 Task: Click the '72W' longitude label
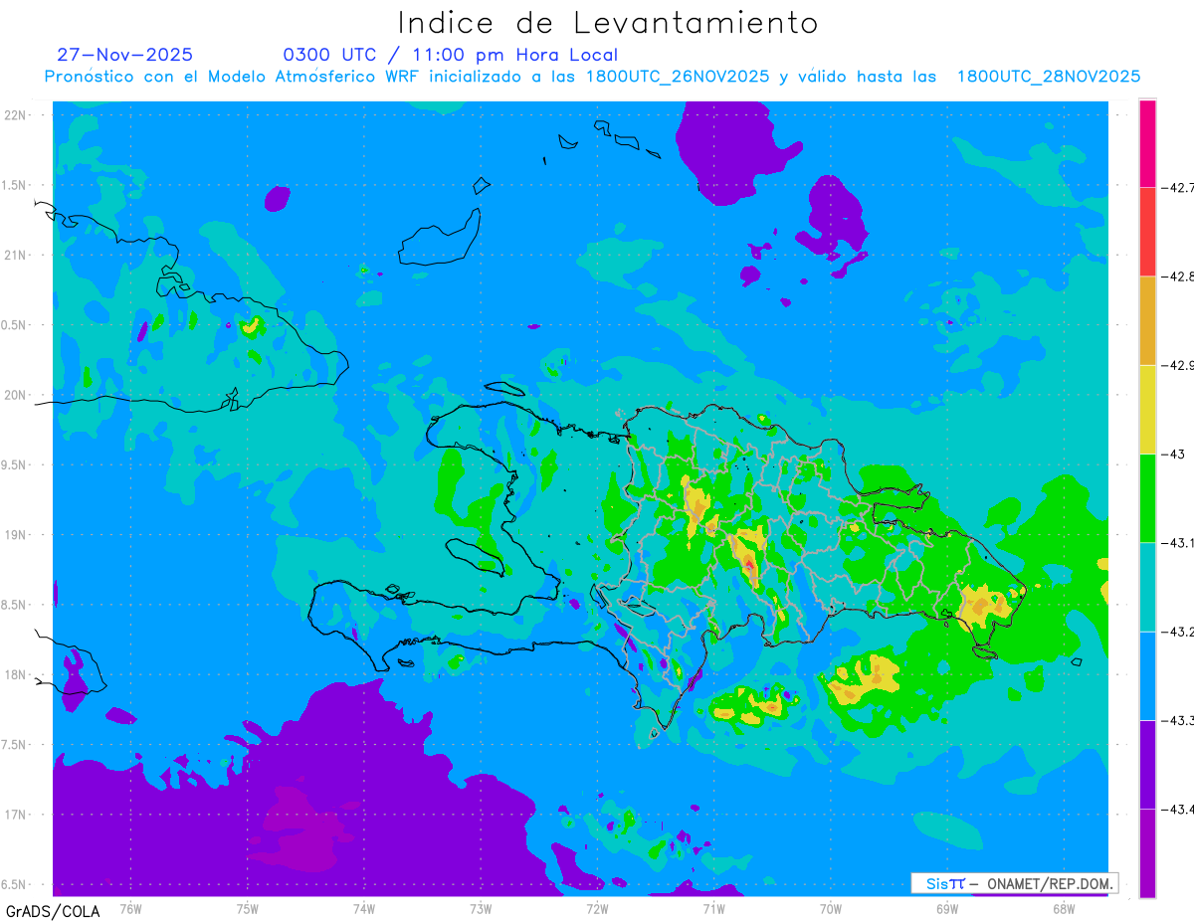pos(597,908)
